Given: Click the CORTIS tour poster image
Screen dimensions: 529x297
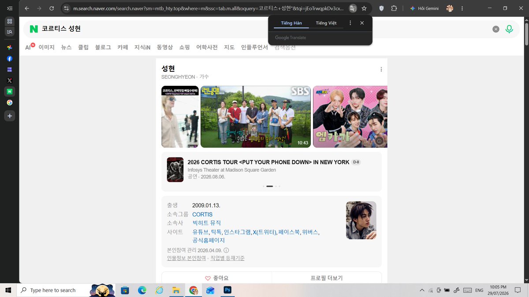Looking at the screenshot, I should tap(175, 169).
